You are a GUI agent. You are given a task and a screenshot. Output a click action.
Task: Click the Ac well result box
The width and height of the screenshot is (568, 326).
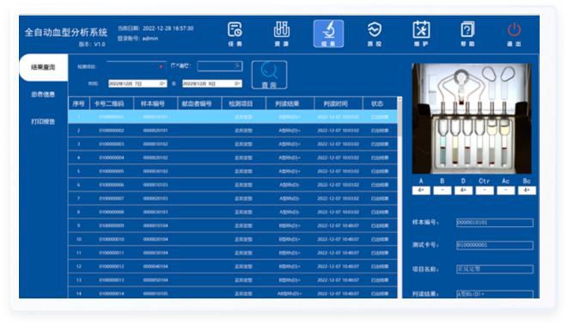point(505,190)
